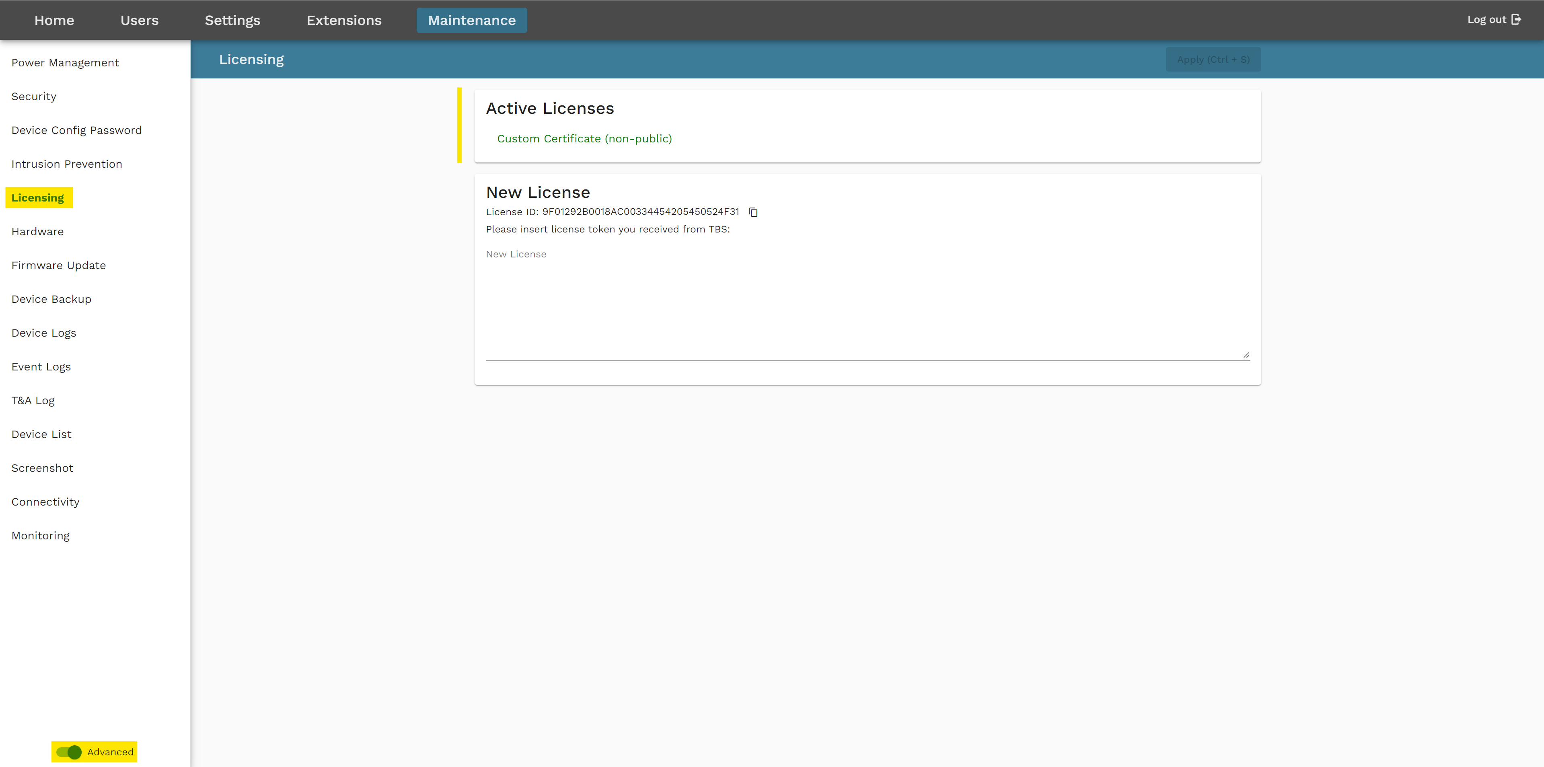
Task: Go to Device Config Password
Action: [77, 131]
